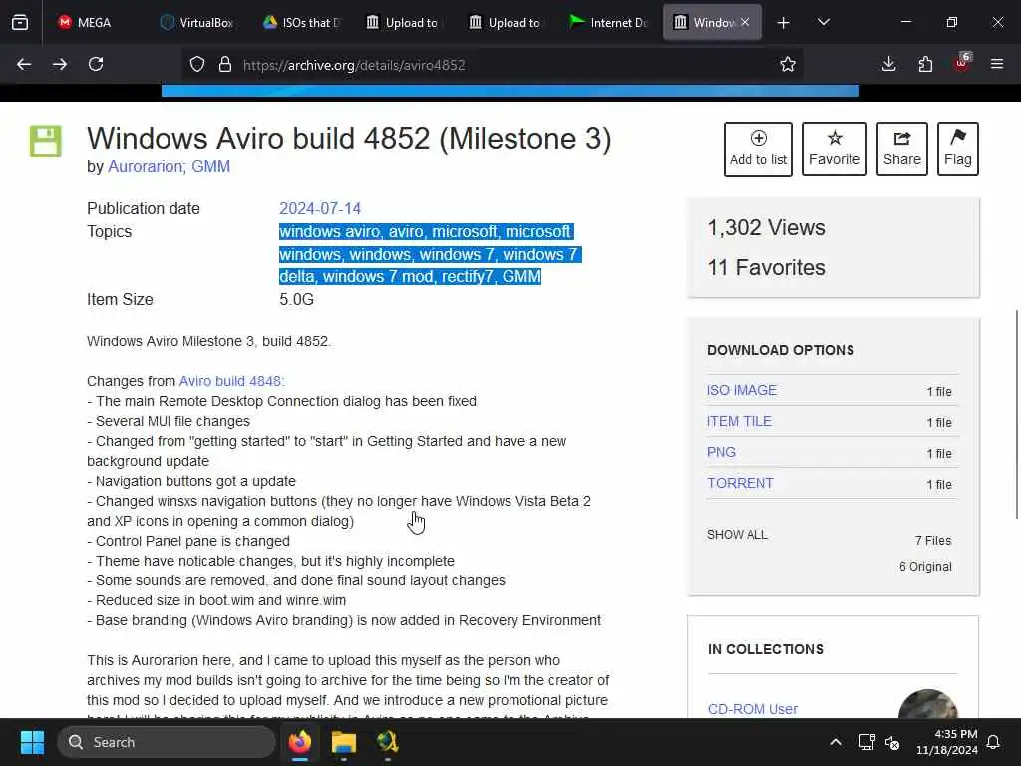Switch to the VirtualBox tab
Viewport: 1021px width, 766px height.
pos(196,23)
